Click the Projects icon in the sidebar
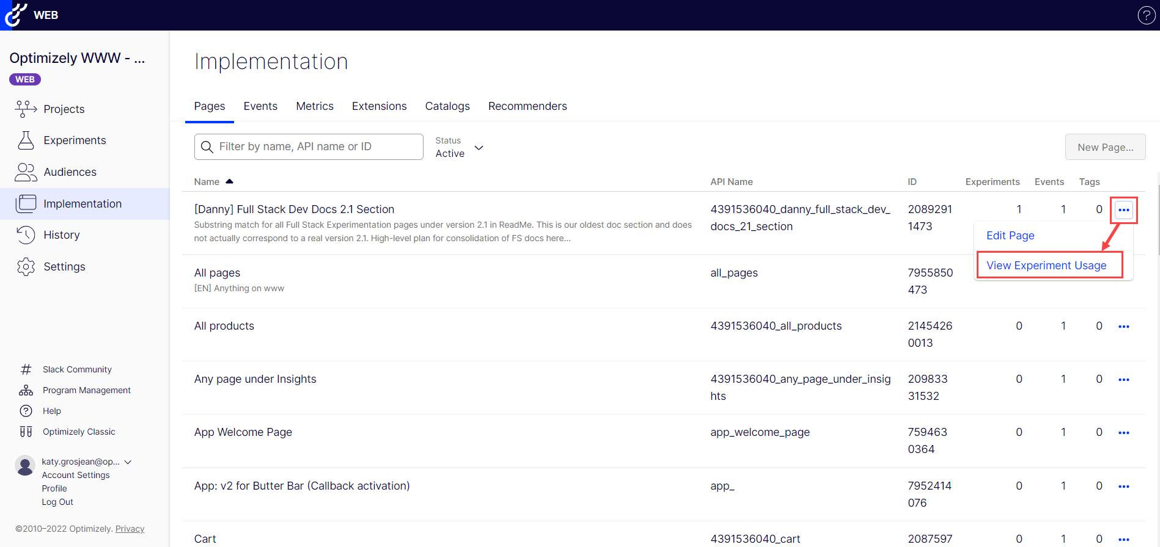 (x=26, y=109)
